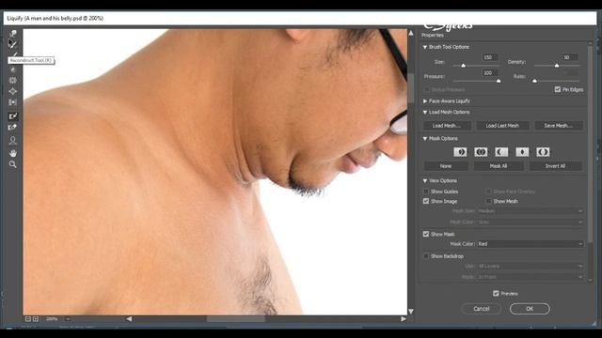Select the Bloat tool
602x338 pixels.
(x=12, y=91)
